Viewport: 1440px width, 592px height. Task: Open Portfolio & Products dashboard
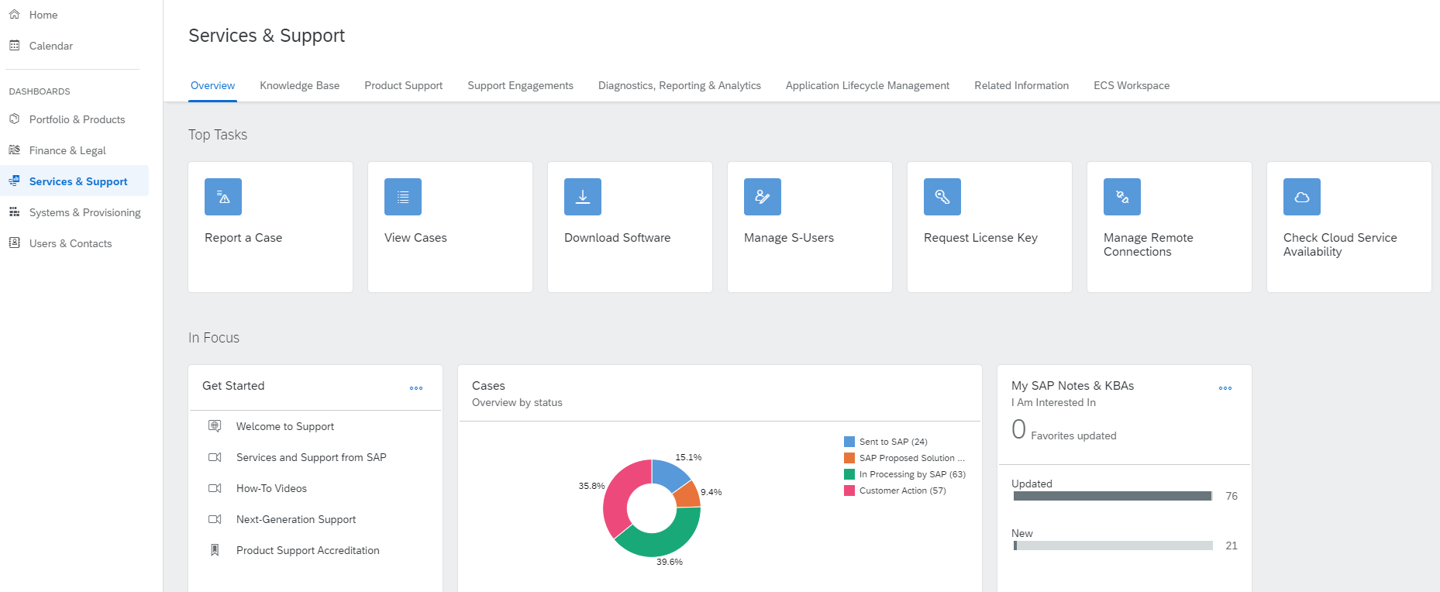[x=78, y=119]
